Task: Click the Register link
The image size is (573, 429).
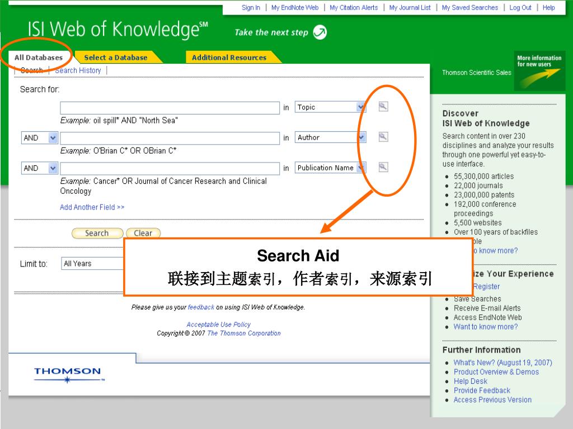Action: pyautogui.click(x=486, y=287)
